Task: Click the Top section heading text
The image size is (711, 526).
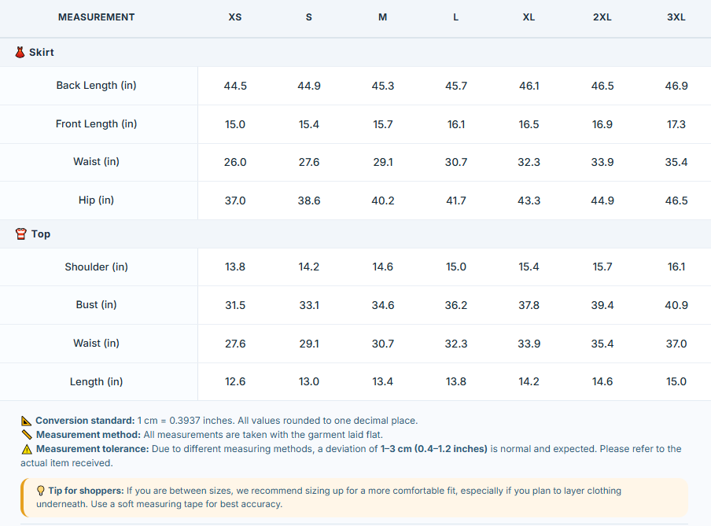Action: click(x=41, y=234)
